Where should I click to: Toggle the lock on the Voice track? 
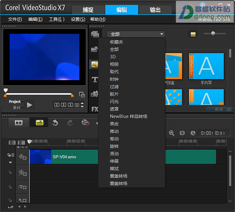point(10,200)
